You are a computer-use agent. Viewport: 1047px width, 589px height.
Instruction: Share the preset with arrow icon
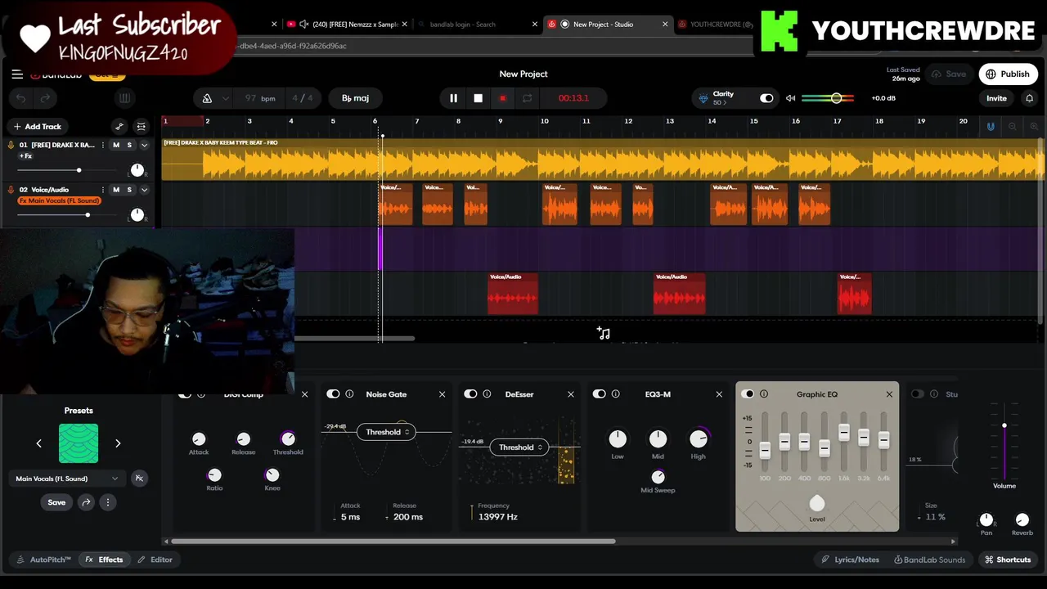click(x=86, y=502)
